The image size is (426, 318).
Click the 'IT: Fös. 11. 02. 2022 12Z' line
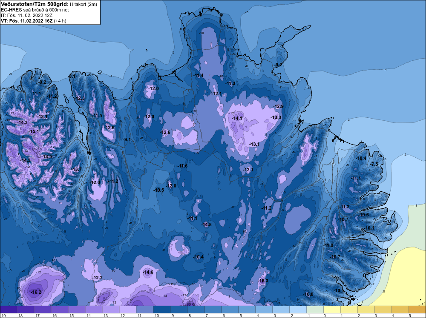point(26,15)
